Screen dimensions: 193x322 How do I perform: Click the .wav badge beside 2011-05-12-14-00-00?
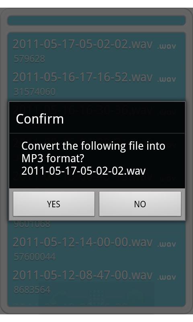pyautogui.click(x=166, y=244)
